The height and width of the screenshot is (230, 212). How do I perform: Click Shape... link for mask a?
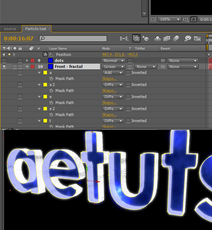[x=109, y=79]
